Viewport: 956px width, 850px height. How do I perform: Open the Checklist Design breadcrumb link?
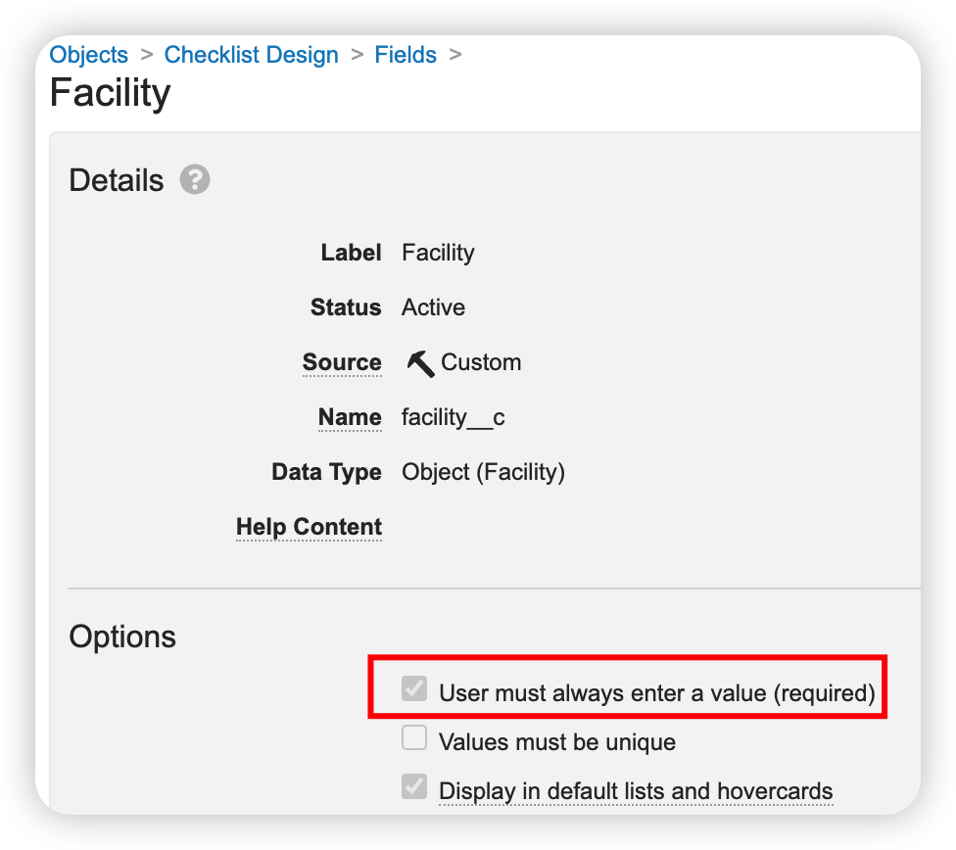[x=251, y=55]
